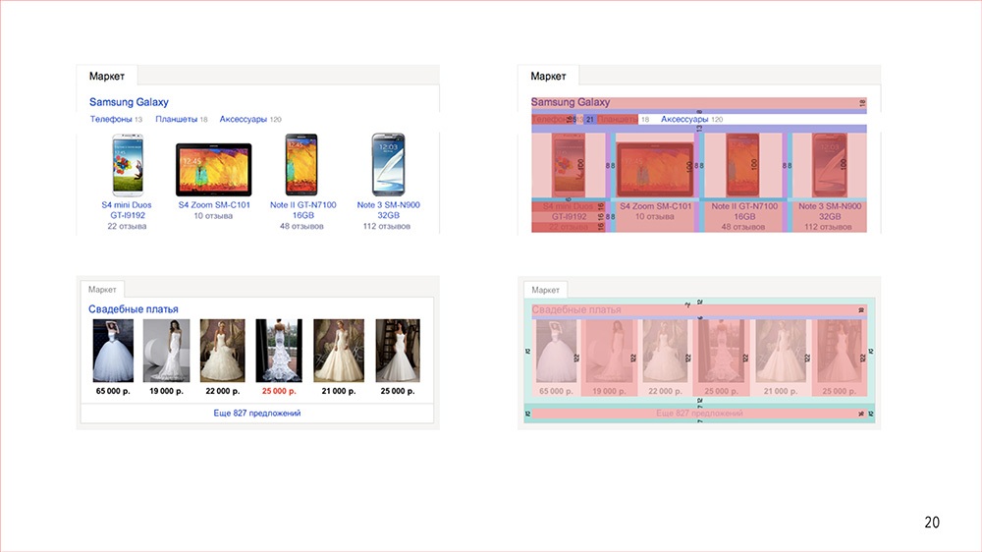Click '10 отзыва' in the plain mockup
The height and width of the screenshot is (552, 982).
[x=213, y=215]
